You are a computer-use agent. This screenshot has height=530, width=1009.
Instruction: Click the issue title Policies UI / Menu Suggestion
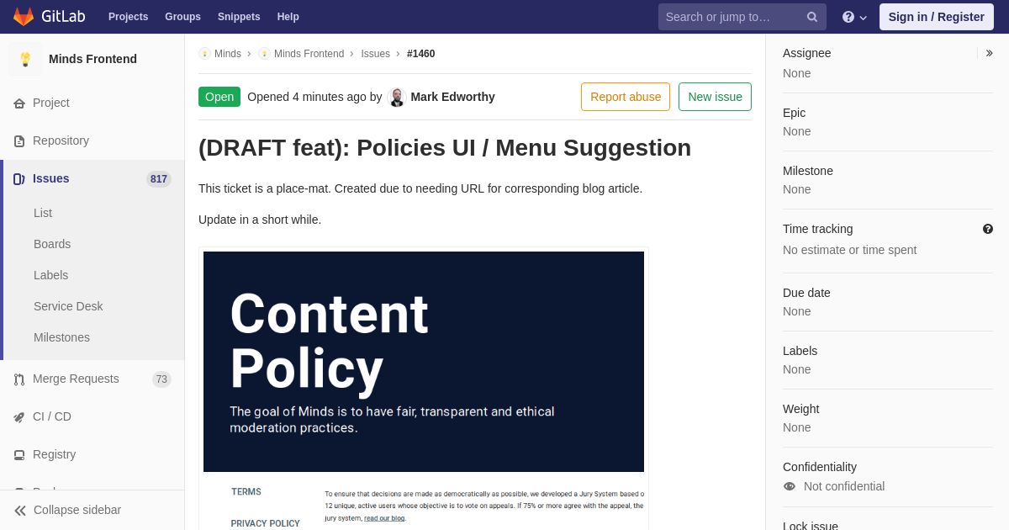445,147
